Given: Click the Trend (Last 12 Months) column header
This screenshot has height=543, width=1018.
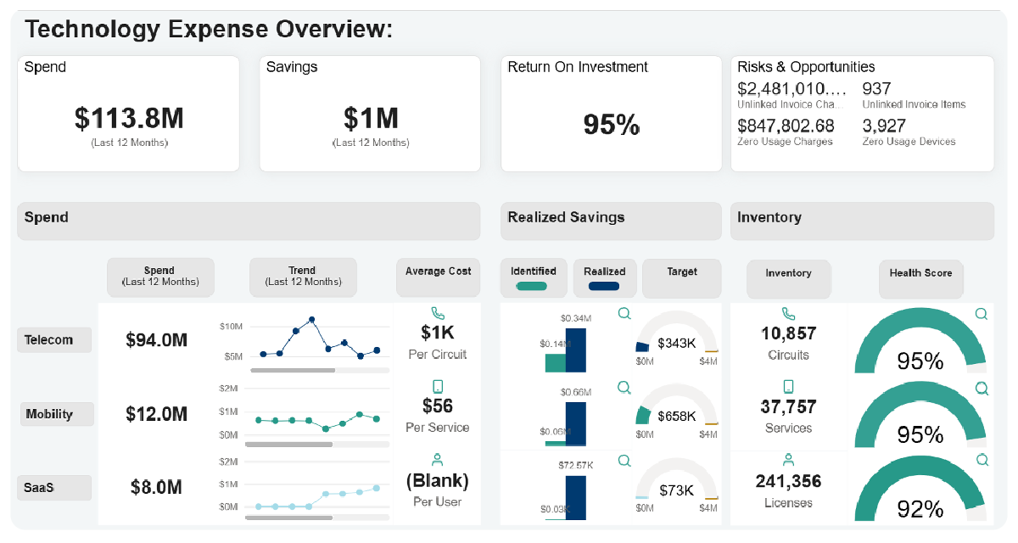Looking at the screenshot, I should 302,277.
